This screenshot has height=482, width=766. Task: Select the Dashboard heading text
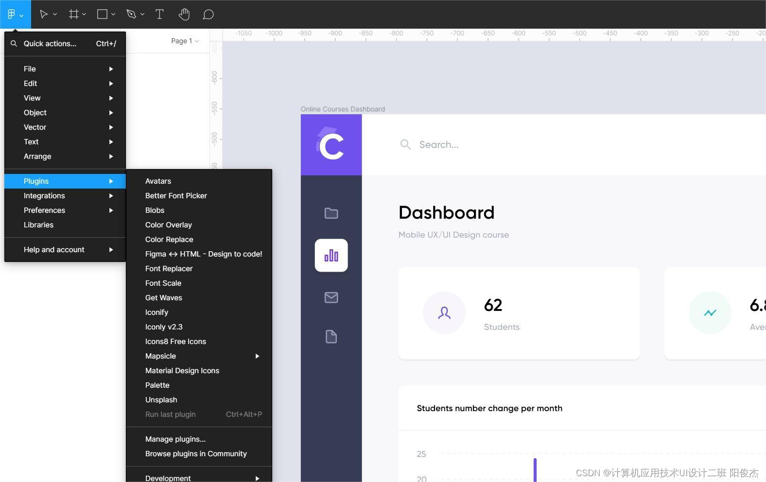pyautogui.click(x=447, y=213)
